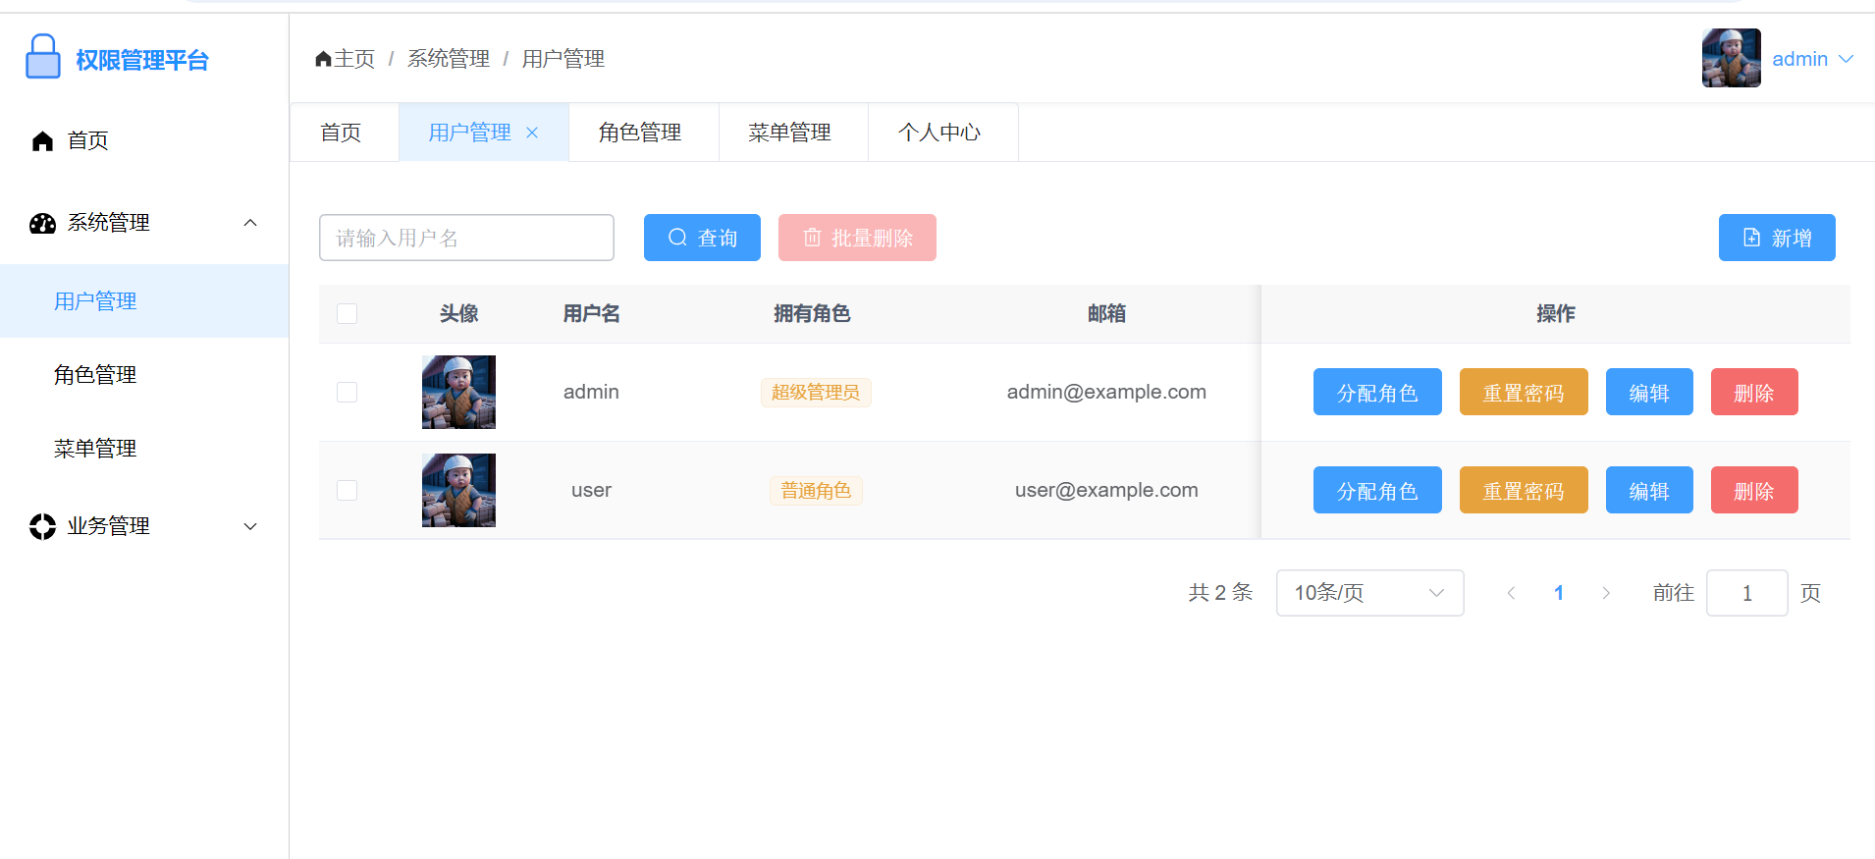Click the admin avatar in top right
1875x859 pixels.
1731,59
